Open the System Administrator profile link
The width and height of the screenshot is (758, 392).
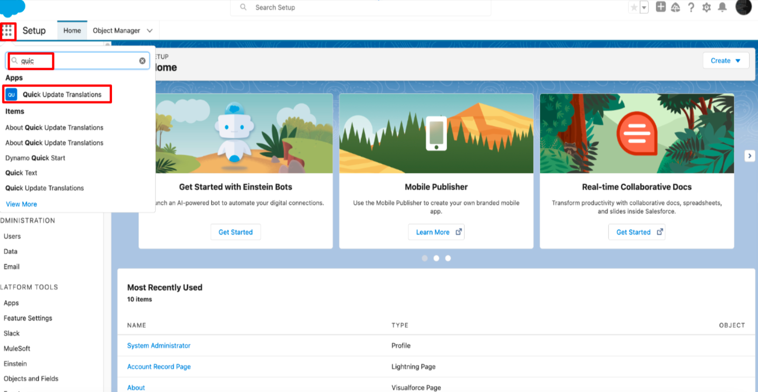159,345
